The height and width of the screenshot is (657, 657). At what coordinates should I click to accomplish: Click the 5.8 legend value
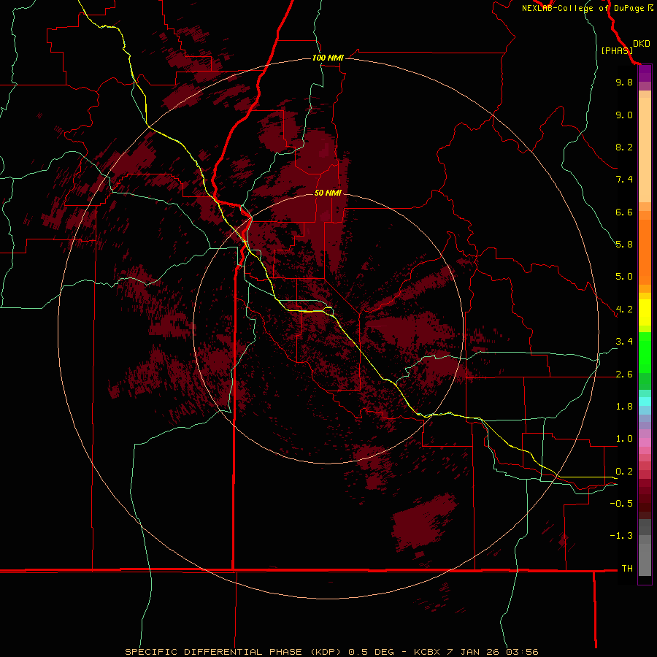624,245
